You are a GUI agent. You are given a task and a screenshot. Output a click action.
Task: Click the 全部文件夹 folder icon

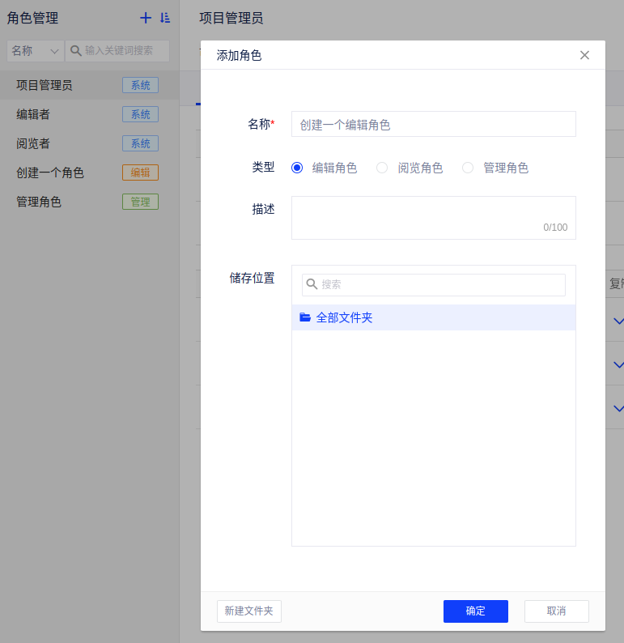coord(305,317)
